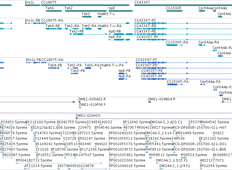The height and width of the screenshot is (170, 232).
Task: Select the Teh3 gene label
Action: tap(86, 14)
